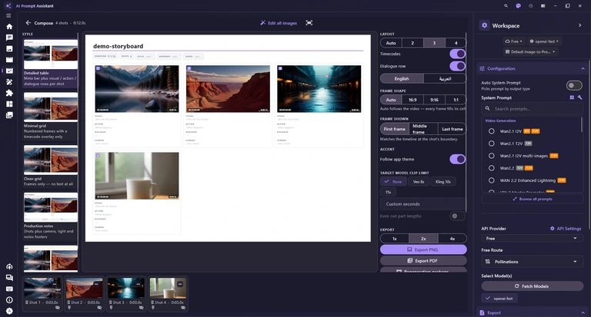The image size is (591, 317).
Task: Open API Settings link
Action: 566,228
